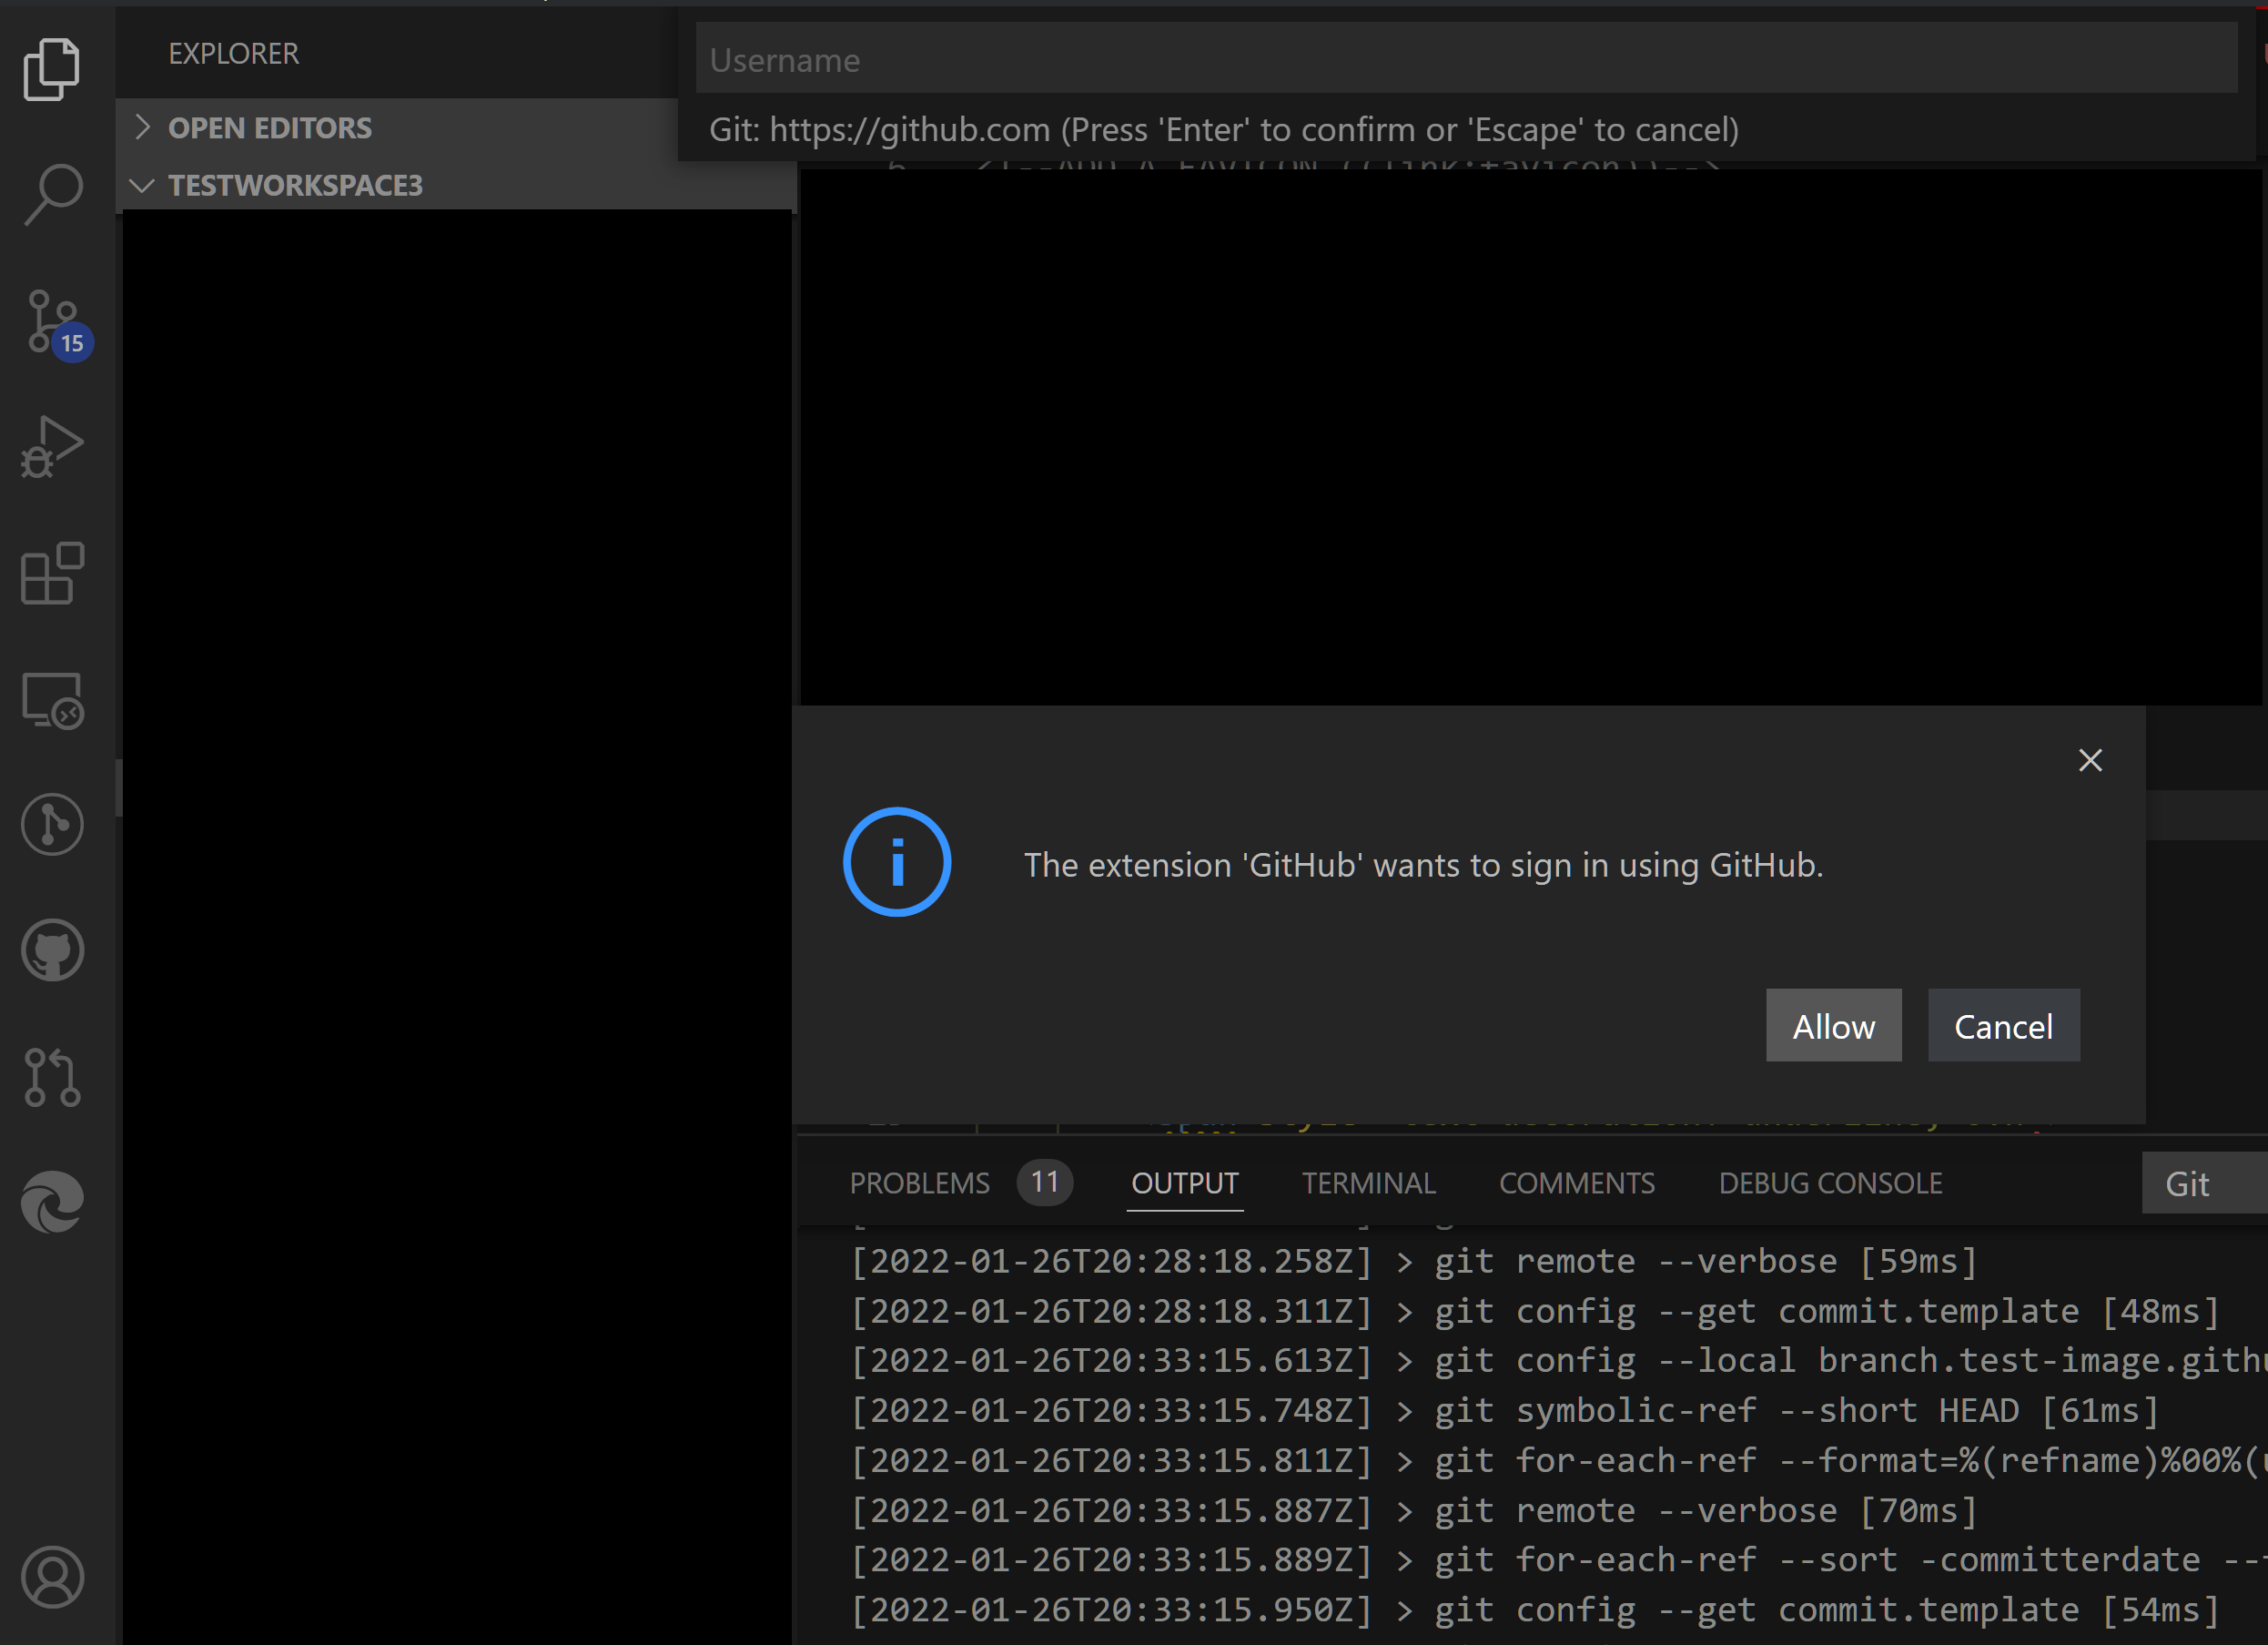The image size is (2268, 1645).
Task: Open the Explorer view in activity bar
Action: pyautogui.click(x=52, y=69)
